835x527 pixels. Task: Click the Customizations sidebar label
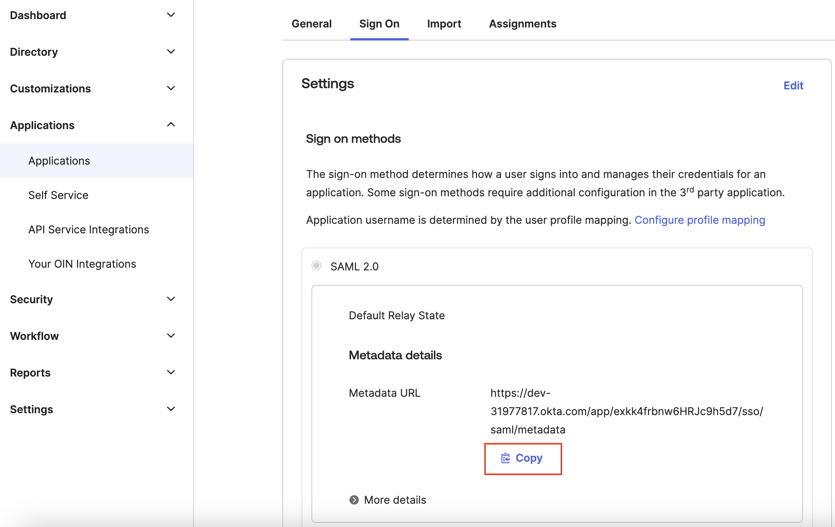[50, 89]
